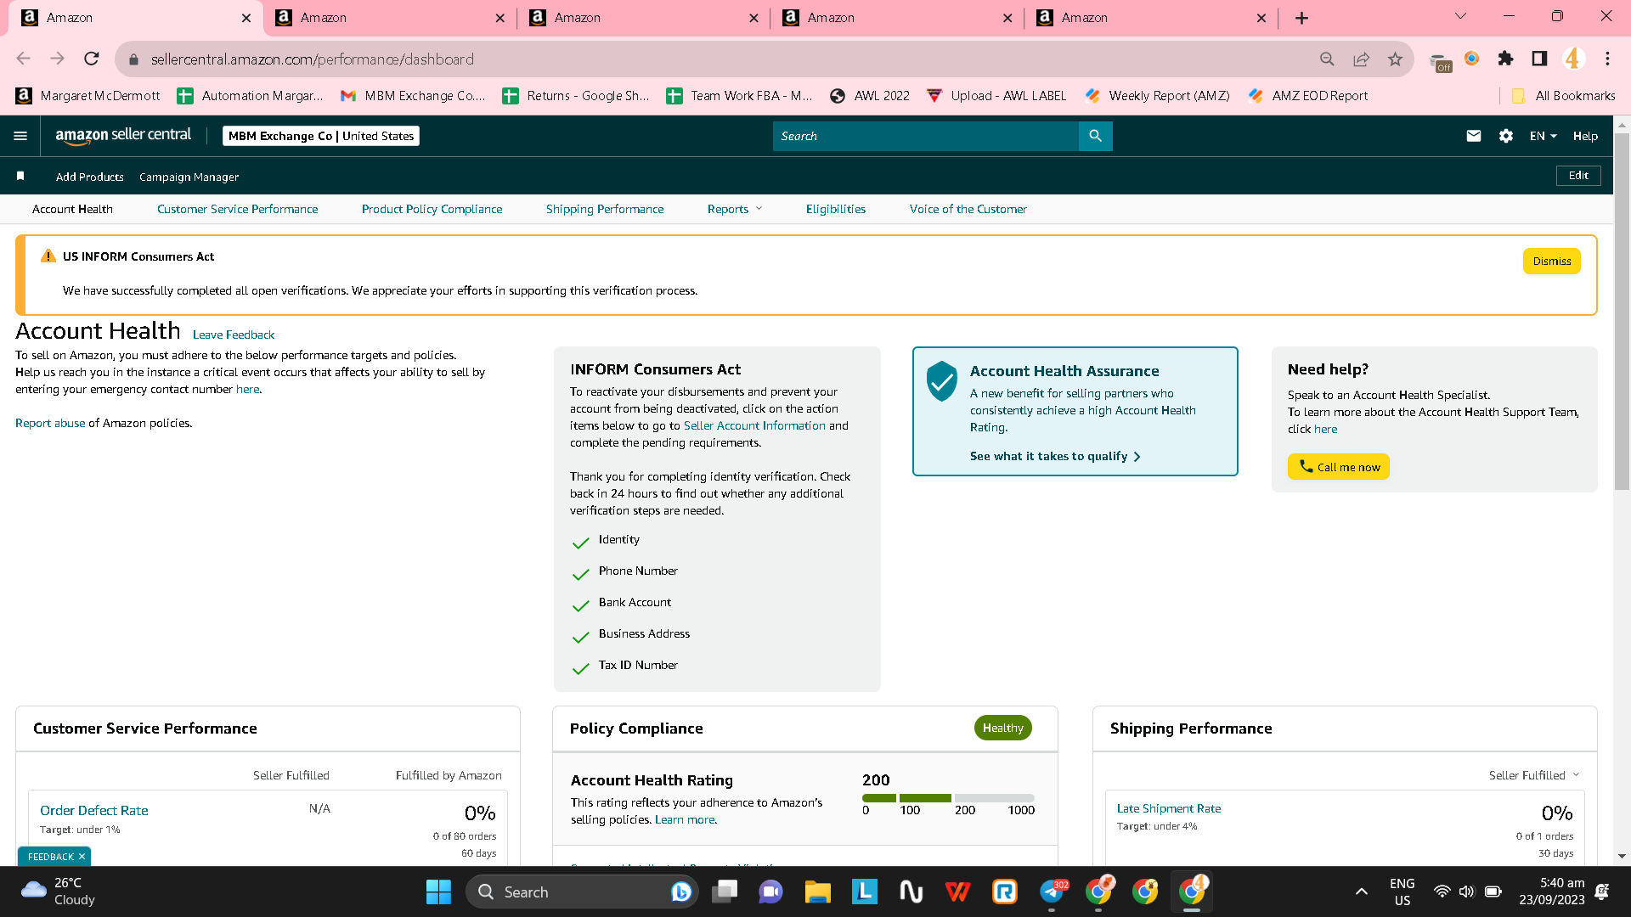The width and height of the screenshot is (1631, 917).
Task: Open the Seller Account Information link
Action: point(754,425)
